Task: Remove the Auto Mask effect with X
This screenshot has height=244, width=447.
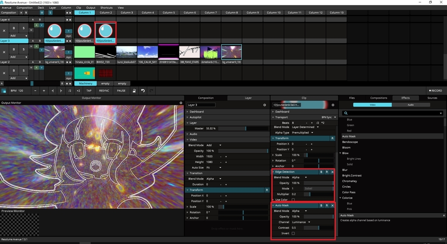Action: click(x=332, y=206)
